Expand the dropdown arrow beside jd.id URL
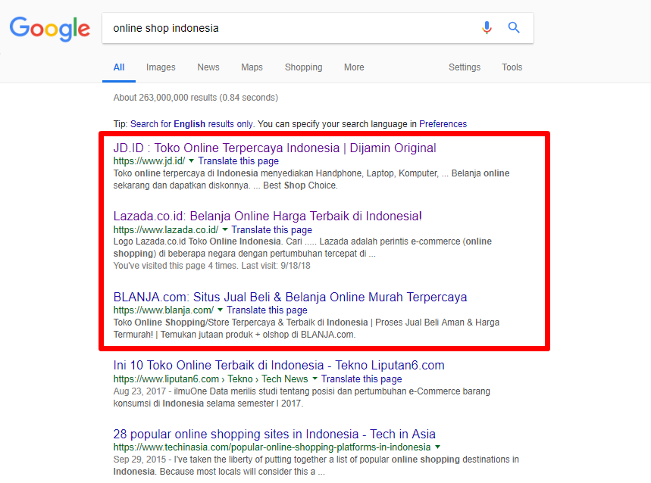The height and width of the screenshot is (483, 651). [192, 161]
